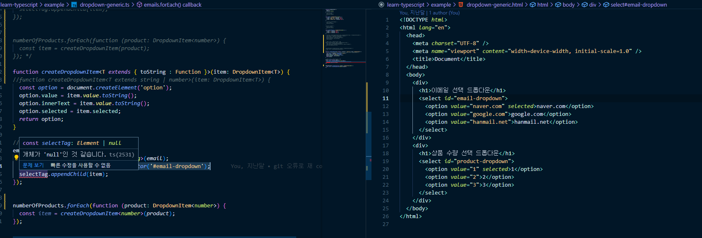Click line number 11 in the HTML editor
The image size is (702, 238).
(x=386, y=98)
